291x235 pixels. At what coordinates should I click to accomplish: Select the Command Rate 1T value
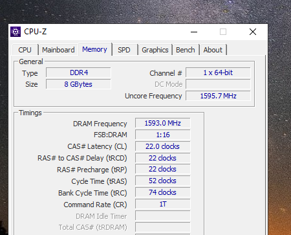163,204
